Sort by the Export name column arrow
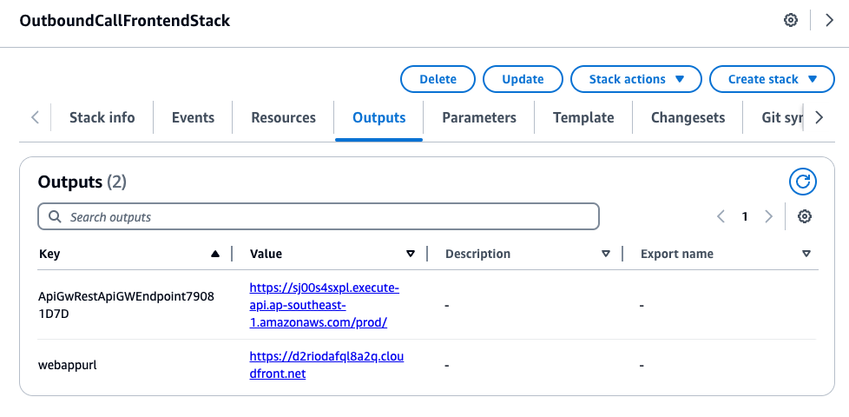849x417 pixels. [806, 255]
